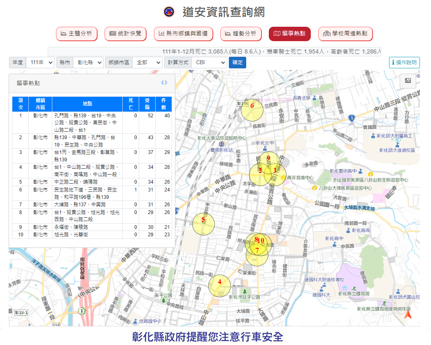Viewport: 431px width, 345px height.
Task: Click hotspot circle number 6 on the map
Action: (252, 110)
